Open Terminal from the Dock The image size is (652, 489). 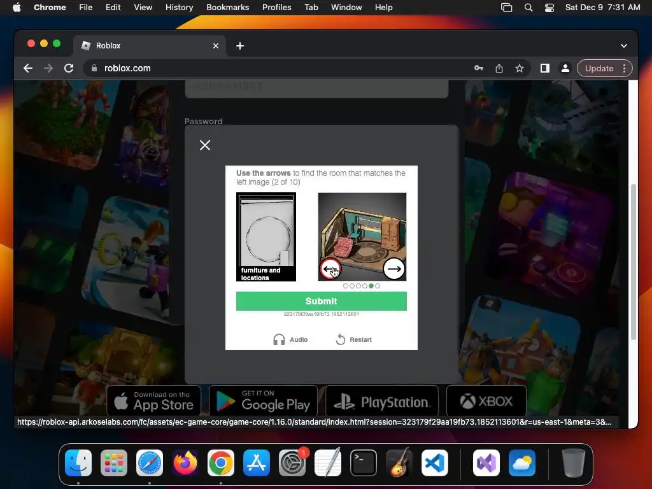point(364,463)
